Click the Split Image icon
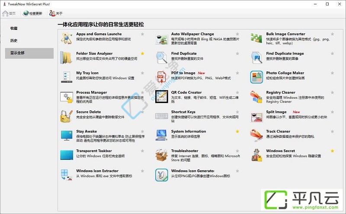 (256, 117)
